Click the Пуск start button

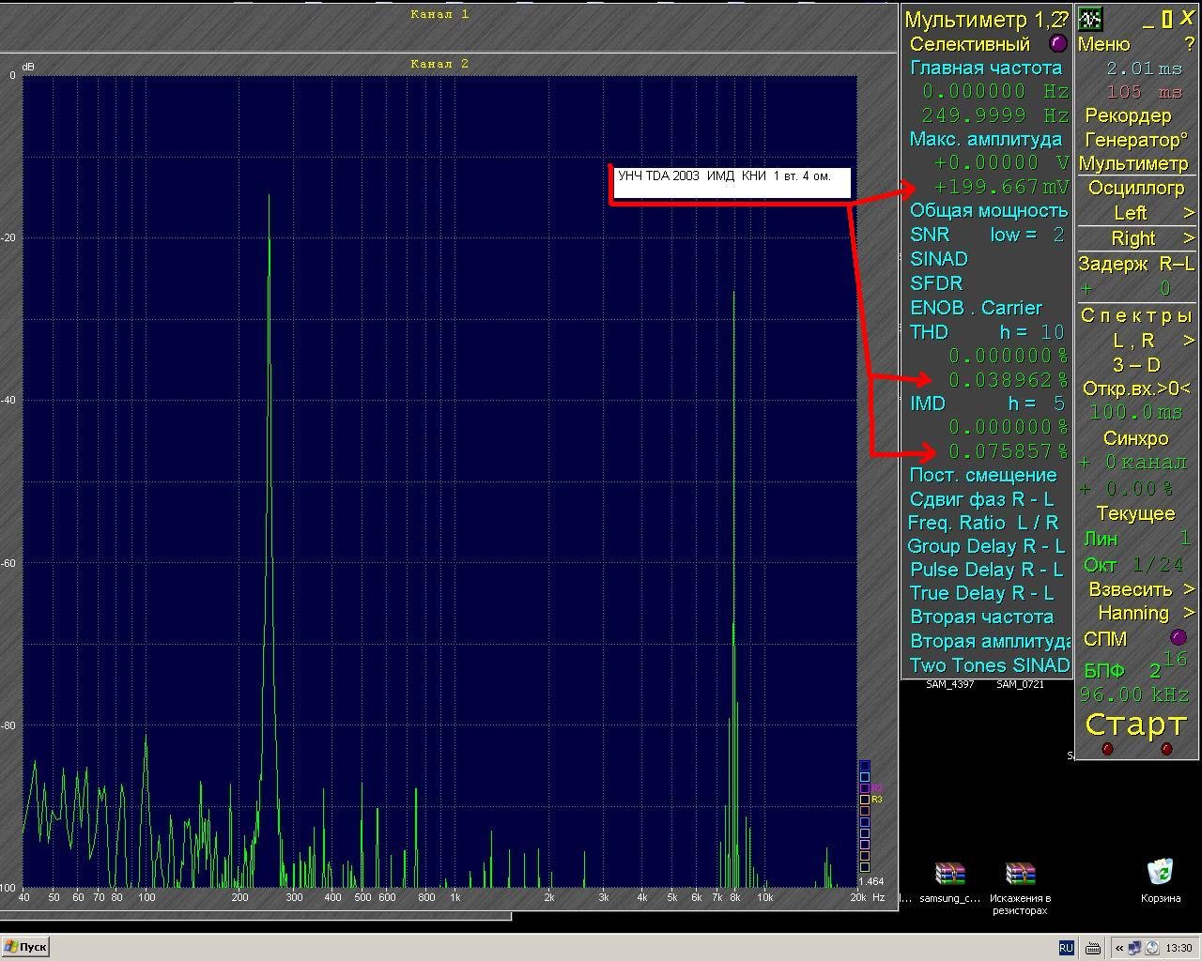tap(25, 947)
